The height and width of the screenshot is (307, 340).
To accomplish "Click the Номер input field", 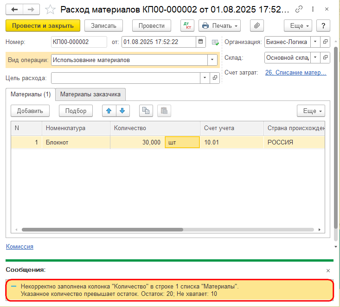I will pyautogui.click(x=79, y=42).
